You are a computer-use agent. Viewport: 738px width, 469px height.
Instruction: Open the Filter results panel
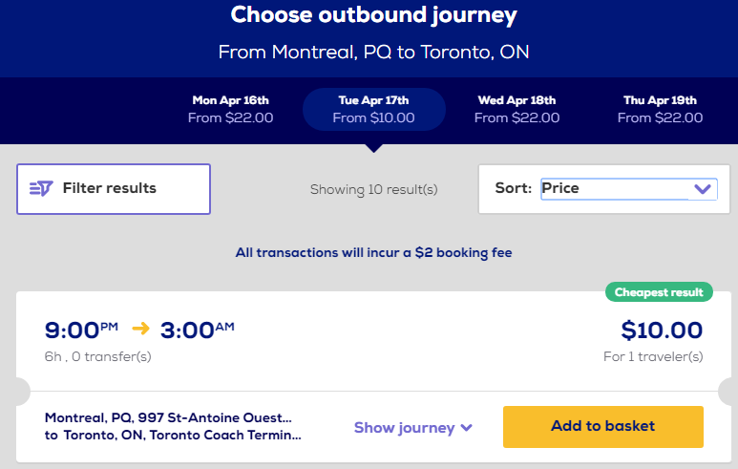click(x=114, y=189)
